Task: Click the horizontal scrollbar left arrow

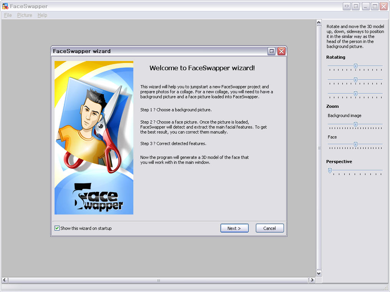Action: pyautogui.click(x=5, y=280)
